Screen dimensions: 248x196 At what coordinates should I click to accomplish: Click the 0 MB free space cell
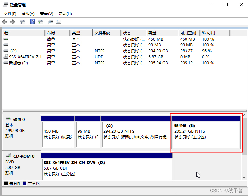pos(185,57)
